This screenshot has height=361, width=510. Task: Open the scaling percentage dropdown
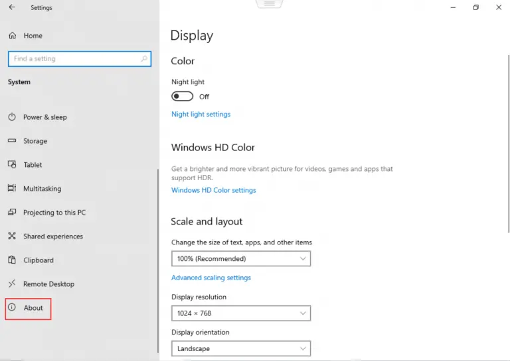click(x=241, y=258)
